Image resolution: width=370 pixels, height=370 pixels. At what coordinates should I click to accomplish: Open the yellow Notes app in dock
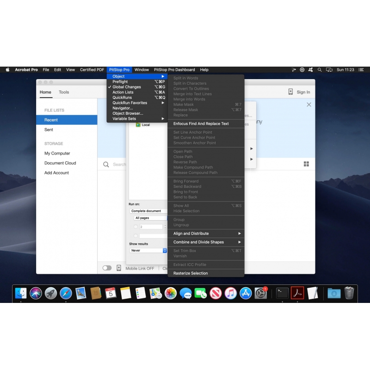[125, 293]
